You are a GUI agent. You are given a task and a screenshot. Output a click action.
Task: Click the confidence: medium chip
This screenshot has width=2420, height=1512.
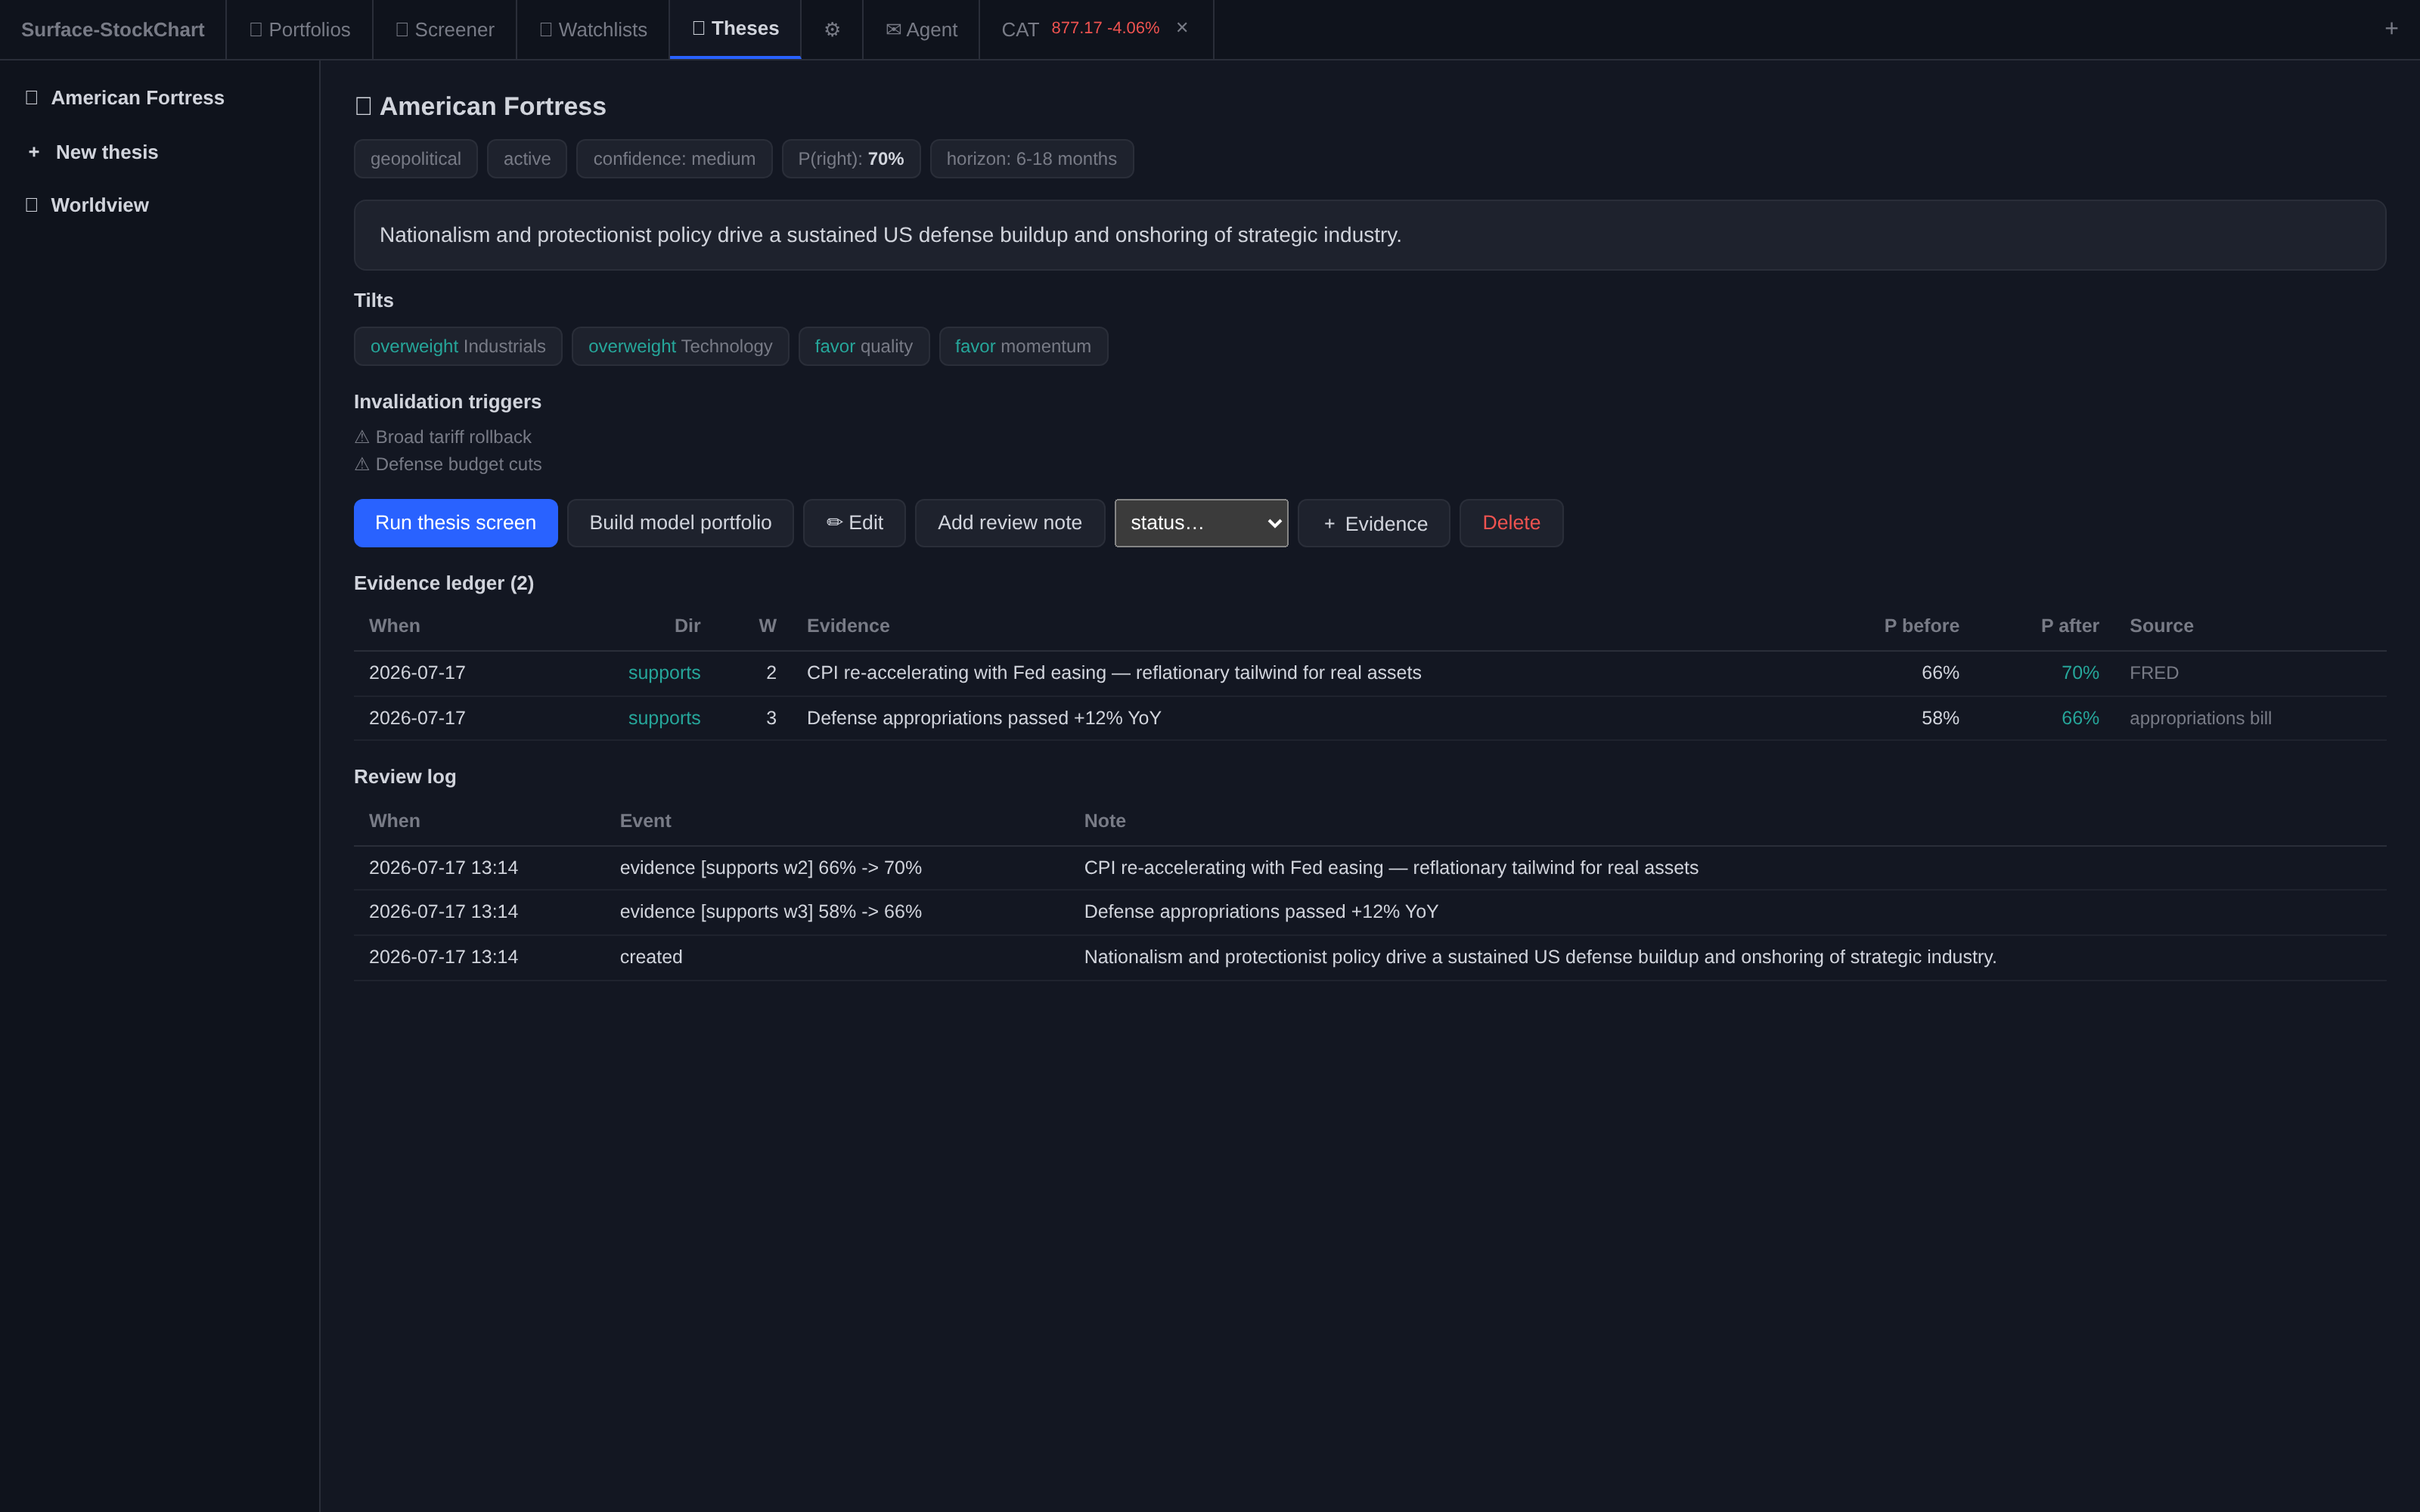(x=674, y=159)
